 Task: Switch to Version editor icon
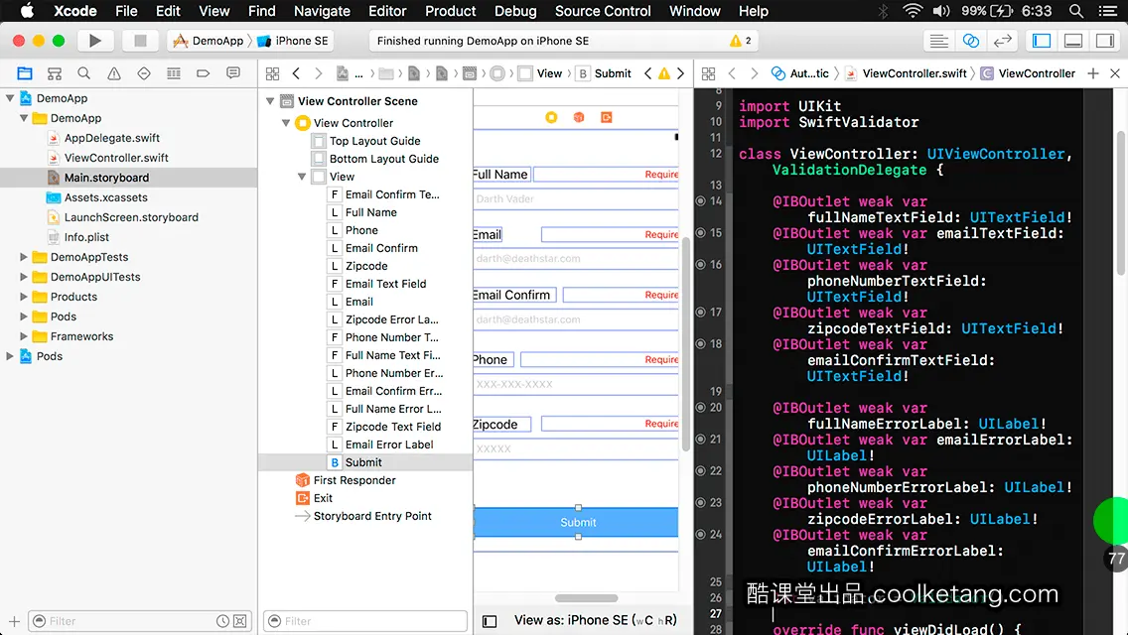[1002, 41]
